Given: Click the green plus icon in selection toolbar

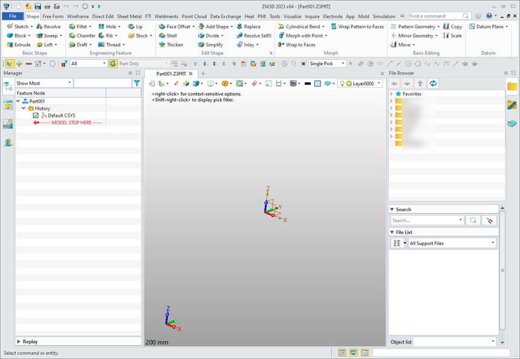Looking at the screenshot, I should pyautogui.click(x=19, y=63).
